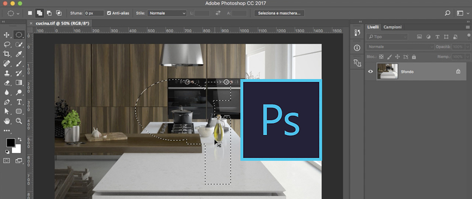Switch to the Campioni tab

tap(392, 27)
